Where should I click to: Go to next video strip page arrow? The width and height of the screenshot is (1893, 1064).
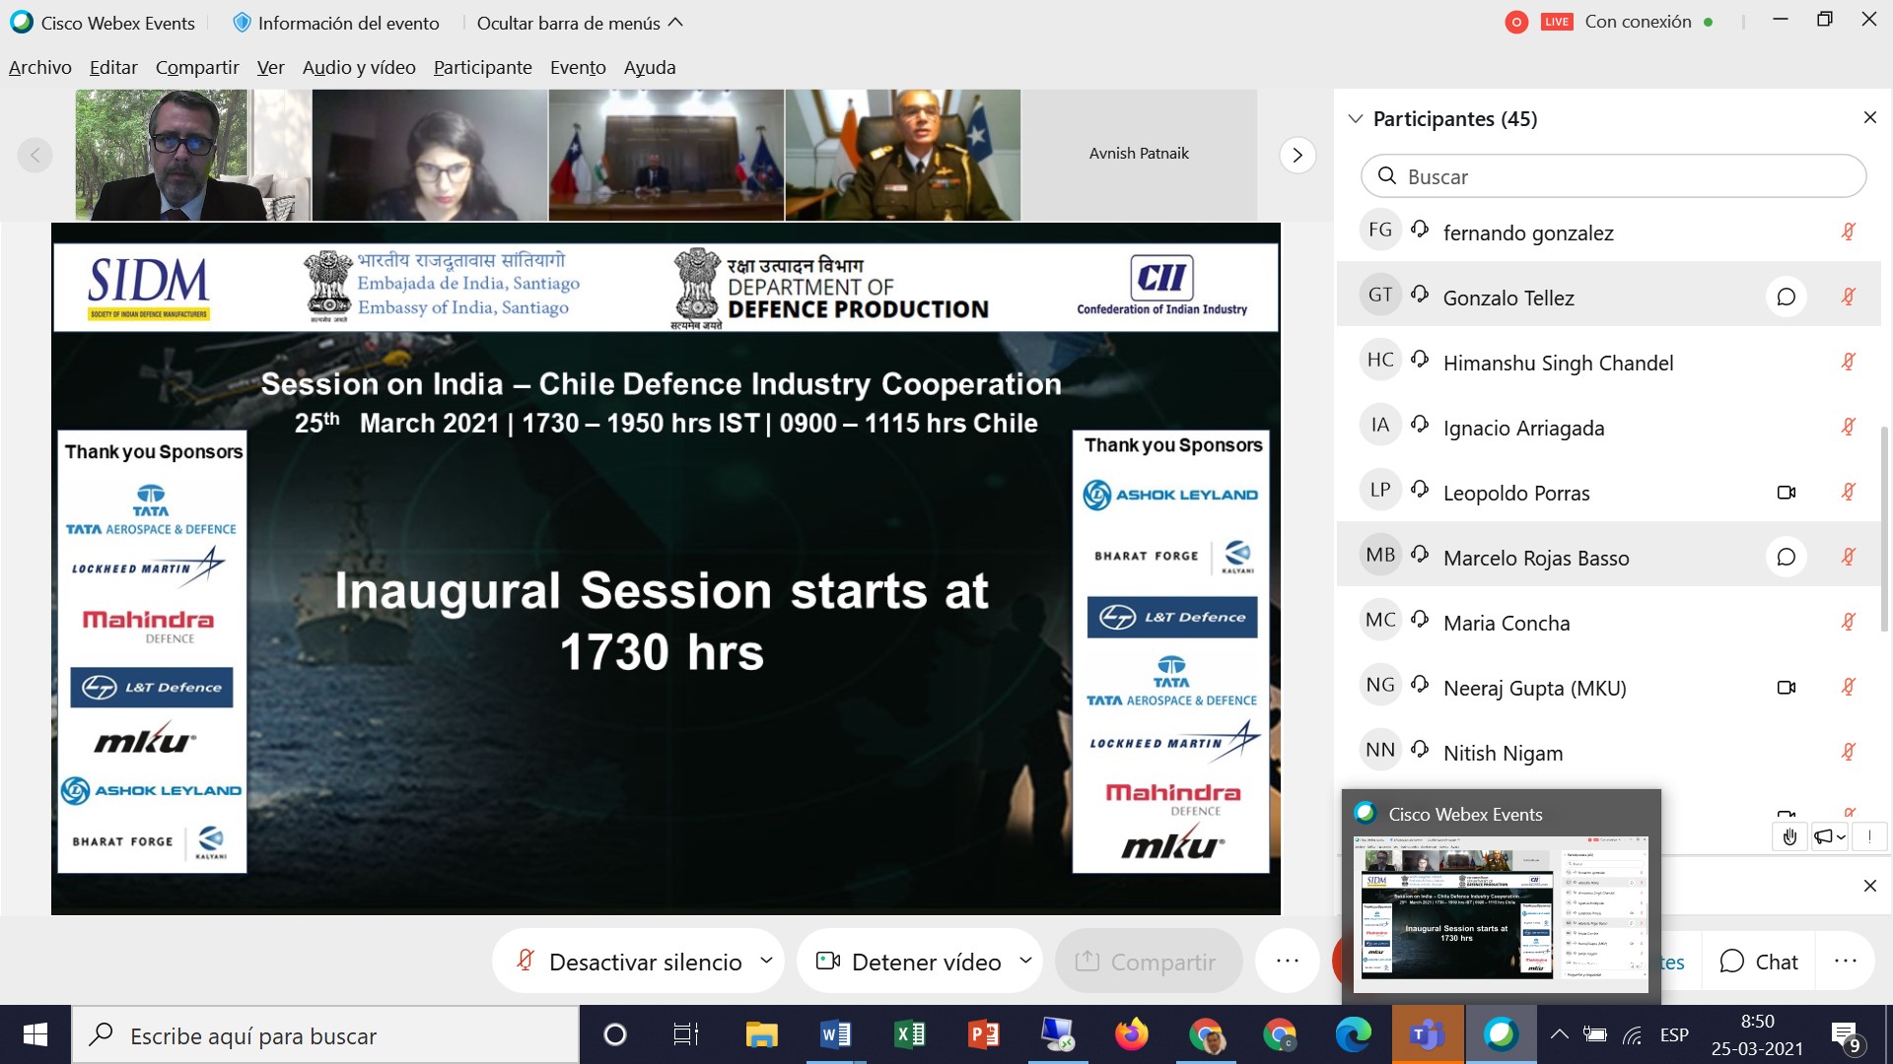1297,155
